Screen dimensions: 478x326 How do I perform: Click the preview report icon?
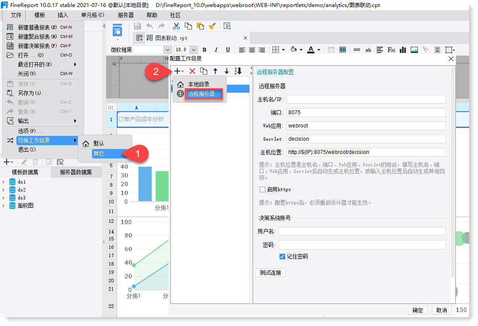tap(117, 31)
